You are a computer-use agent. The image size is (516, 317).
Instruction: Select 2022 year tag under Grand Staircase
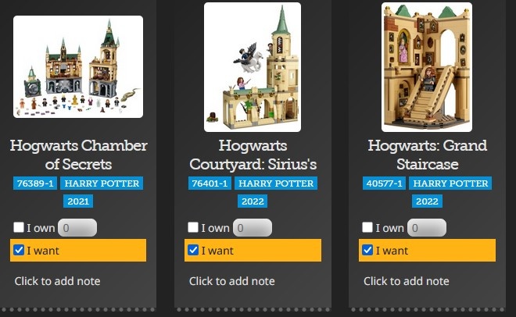point(427,201)
